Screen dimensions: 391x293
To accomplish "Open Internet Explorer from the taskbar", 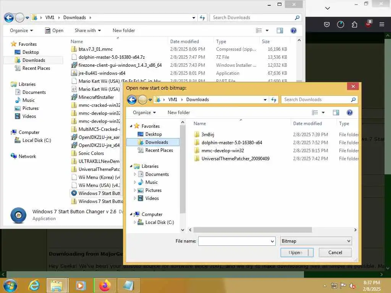I will [34, 285].
